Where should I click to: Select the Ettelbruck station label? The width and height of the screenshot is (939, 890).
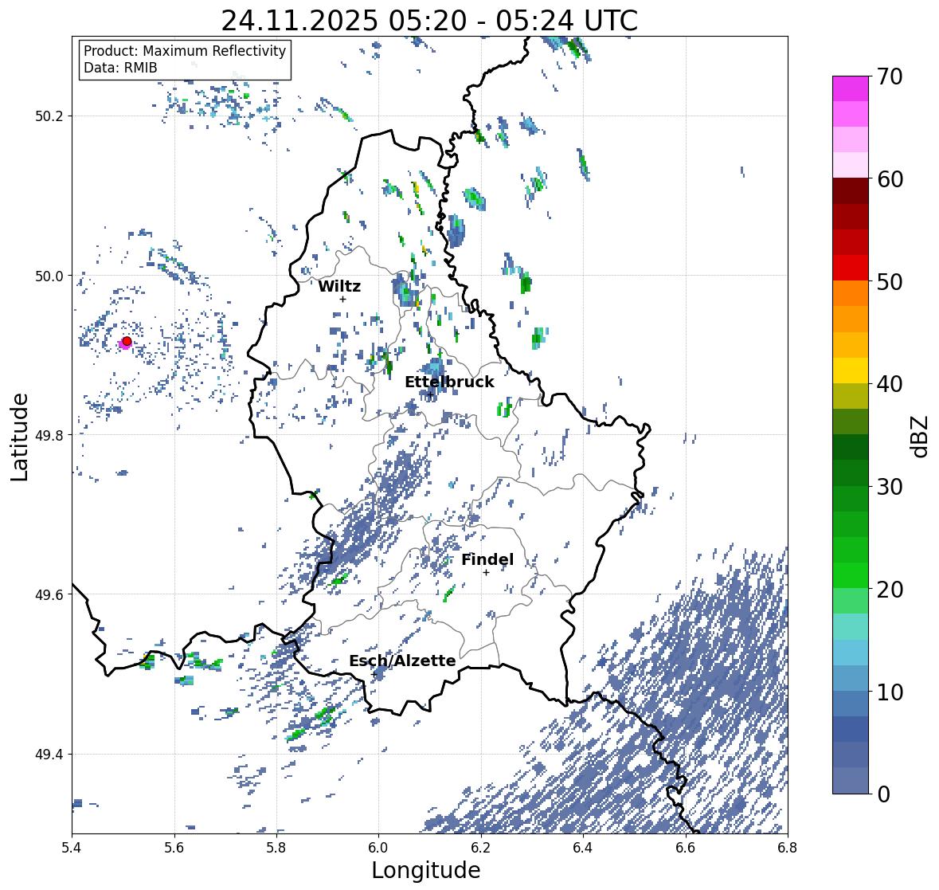click(x=449, y=382)
